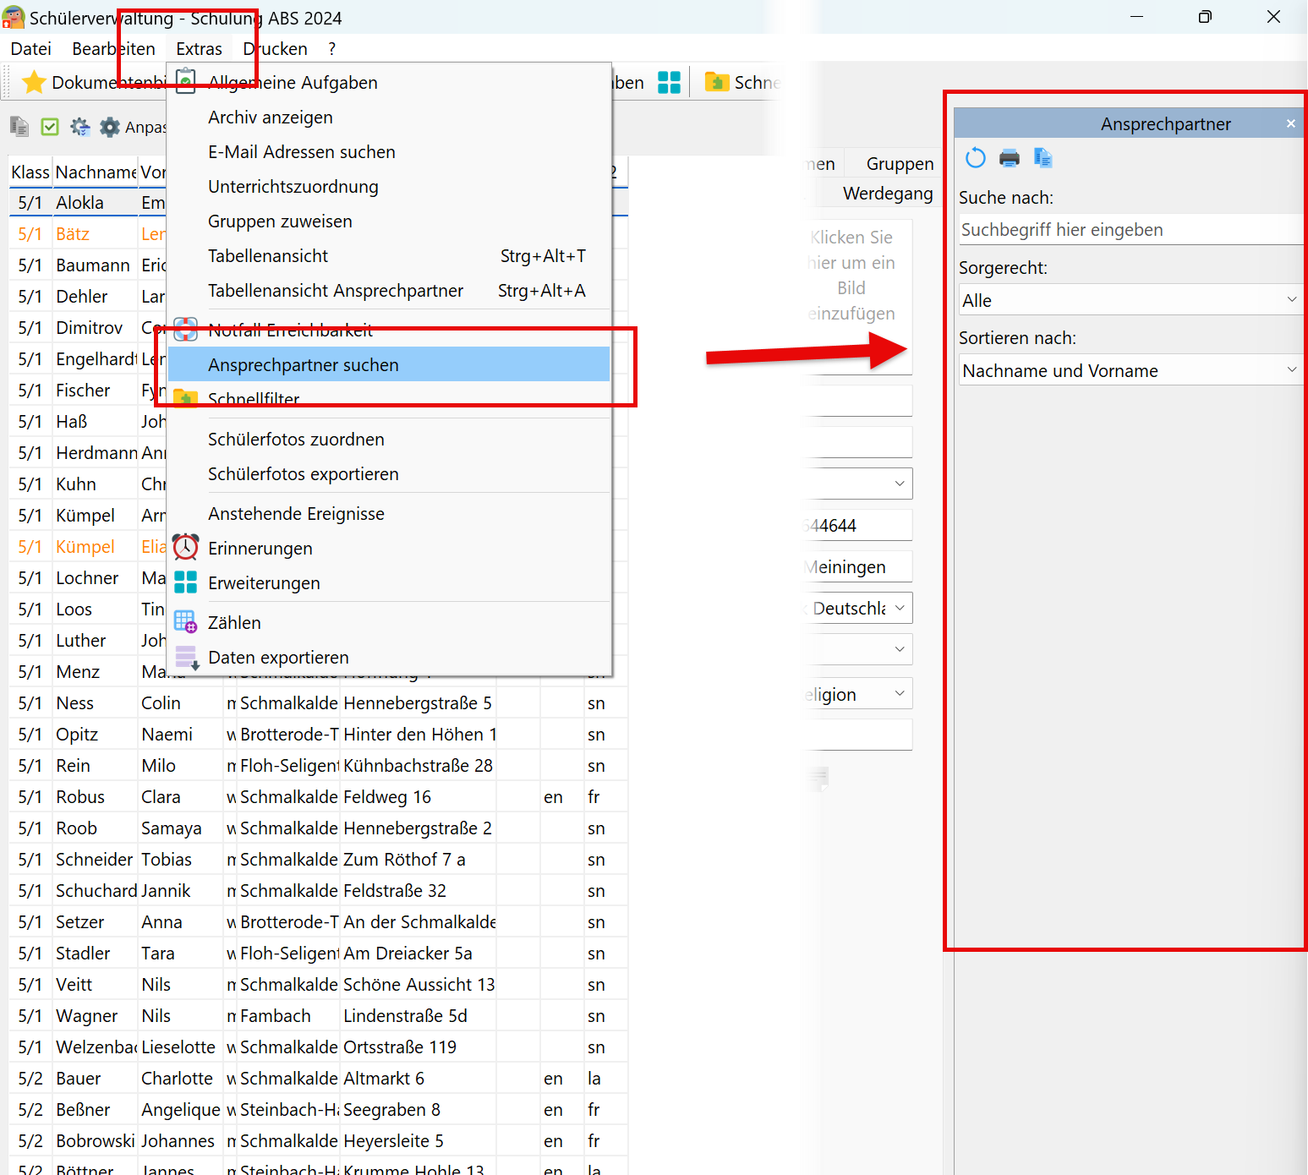Select the student row Schneider Tobias

click(318, 859)
